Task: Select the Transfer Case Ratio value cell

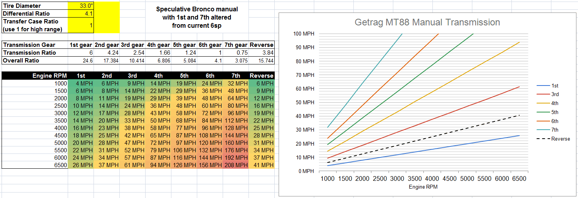Action: click(x=80, y=25)
